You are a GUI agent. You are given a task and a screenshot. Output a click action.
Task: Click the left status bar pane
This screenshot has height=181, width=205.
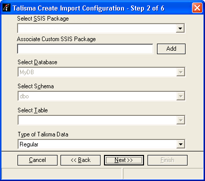(61, 173)
